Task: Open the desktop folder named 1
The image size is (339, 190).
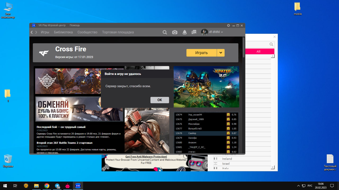Action: [8, 96]
